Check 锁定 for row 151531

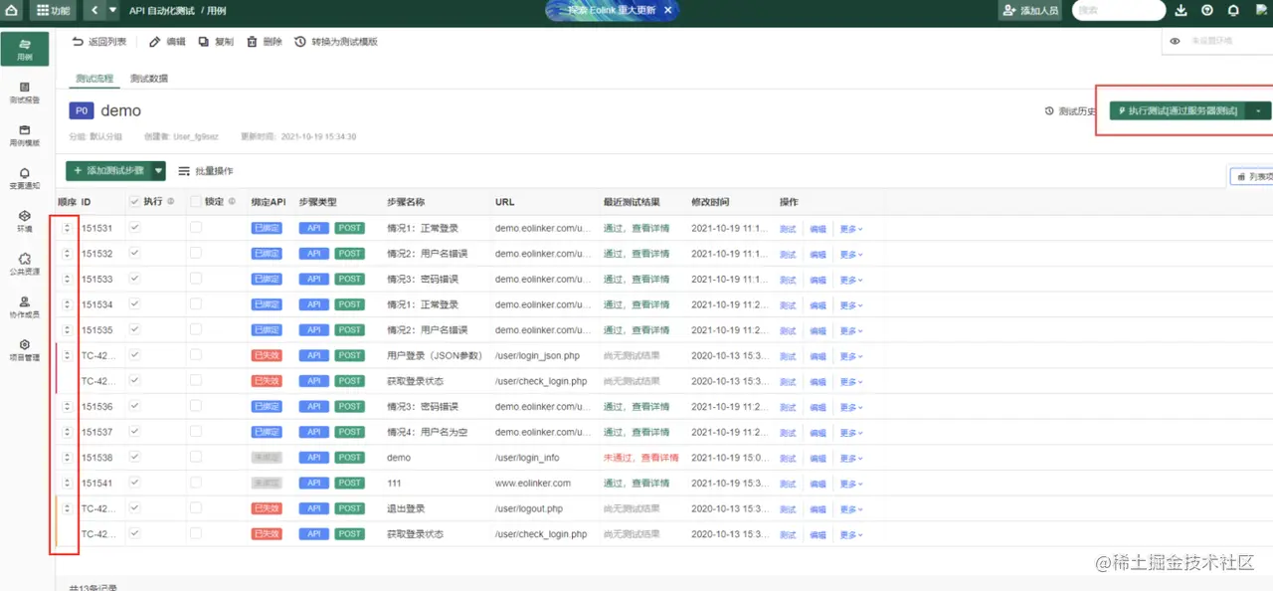(x=195, y=228)
